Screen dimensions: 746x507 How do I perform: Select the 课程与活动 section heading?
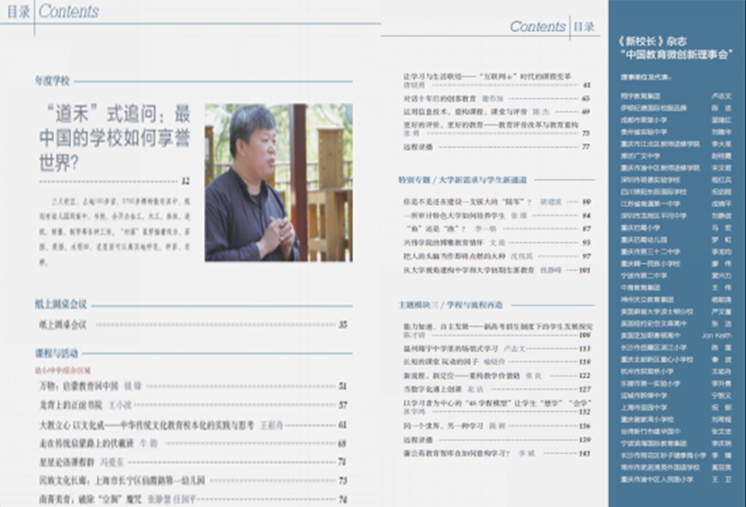tap(56, 353)
